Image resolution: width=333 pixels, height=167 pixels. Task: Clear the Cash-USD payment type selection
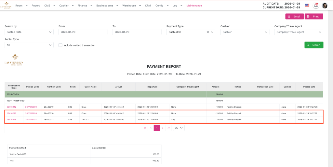coord(208,32)
